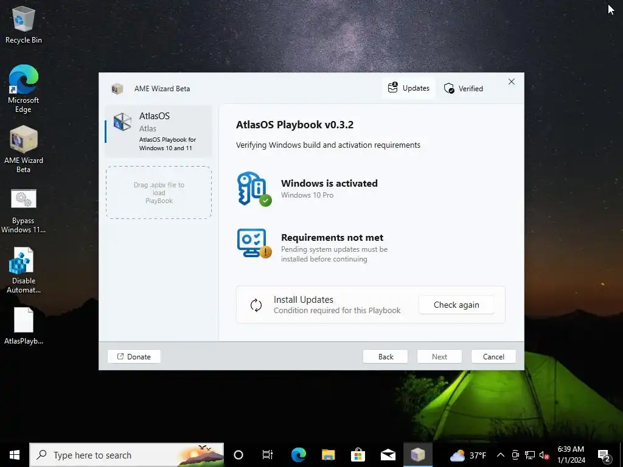This screenshot has height=467, width=623.
Task: Click the AME Wizard app icon in the title bar
Action: (117, 89)
